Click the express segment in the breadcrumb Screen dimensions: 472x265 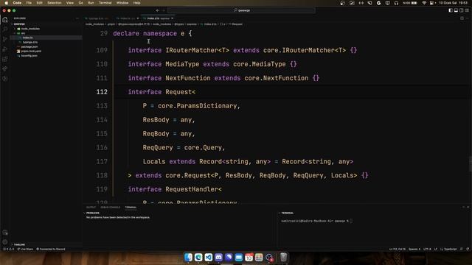tap(192, 24)
